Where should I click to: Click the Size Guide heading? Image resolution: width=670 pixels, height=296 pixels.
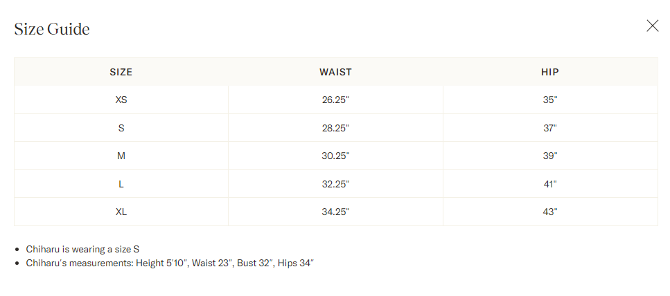click(x=52, y=29)
